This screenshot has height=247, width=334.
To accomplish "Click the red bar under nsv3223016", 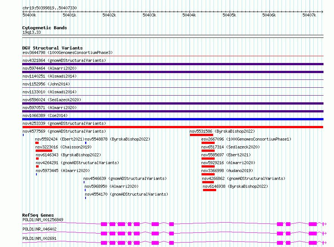I will pyautogui.click(x=44, y=151).
